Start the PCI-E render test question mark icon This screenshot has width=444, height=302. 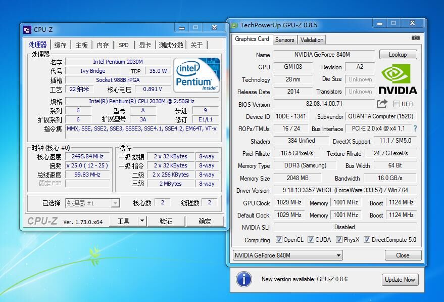[x=415, y=128]
